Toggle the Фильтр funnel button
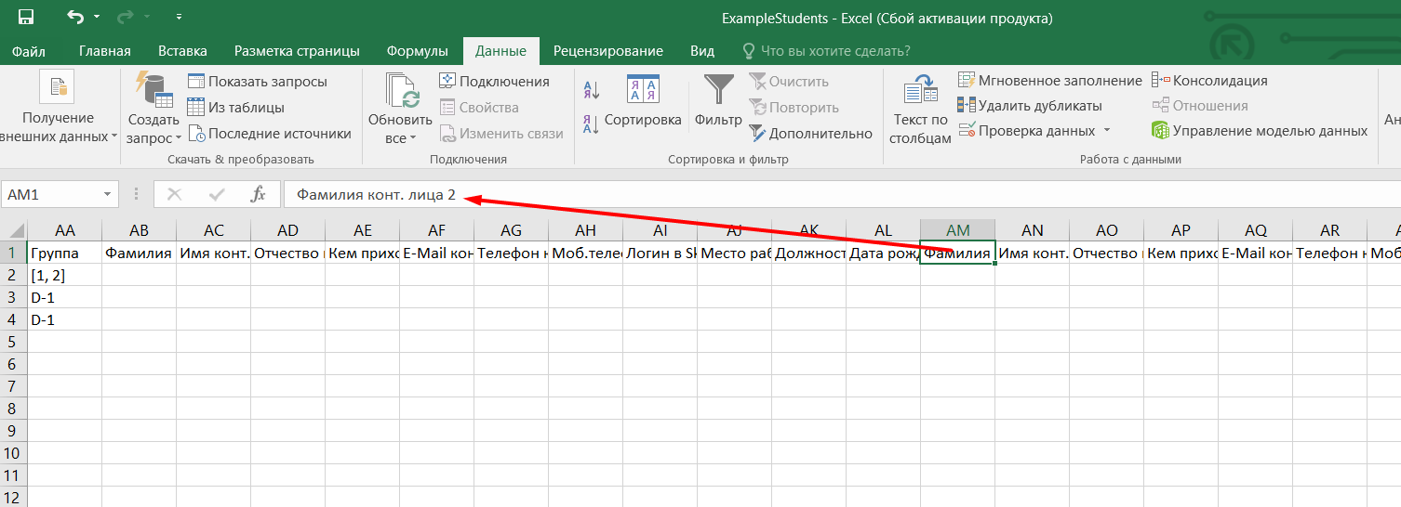The height and width of the screenshot is (507, 1401). pos(718,100)
